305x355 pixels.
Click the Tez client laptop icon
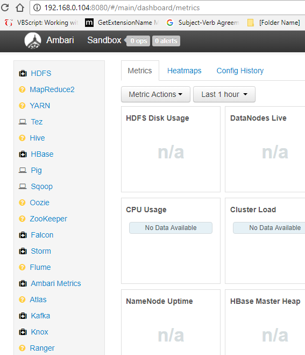tap(23, 122)
